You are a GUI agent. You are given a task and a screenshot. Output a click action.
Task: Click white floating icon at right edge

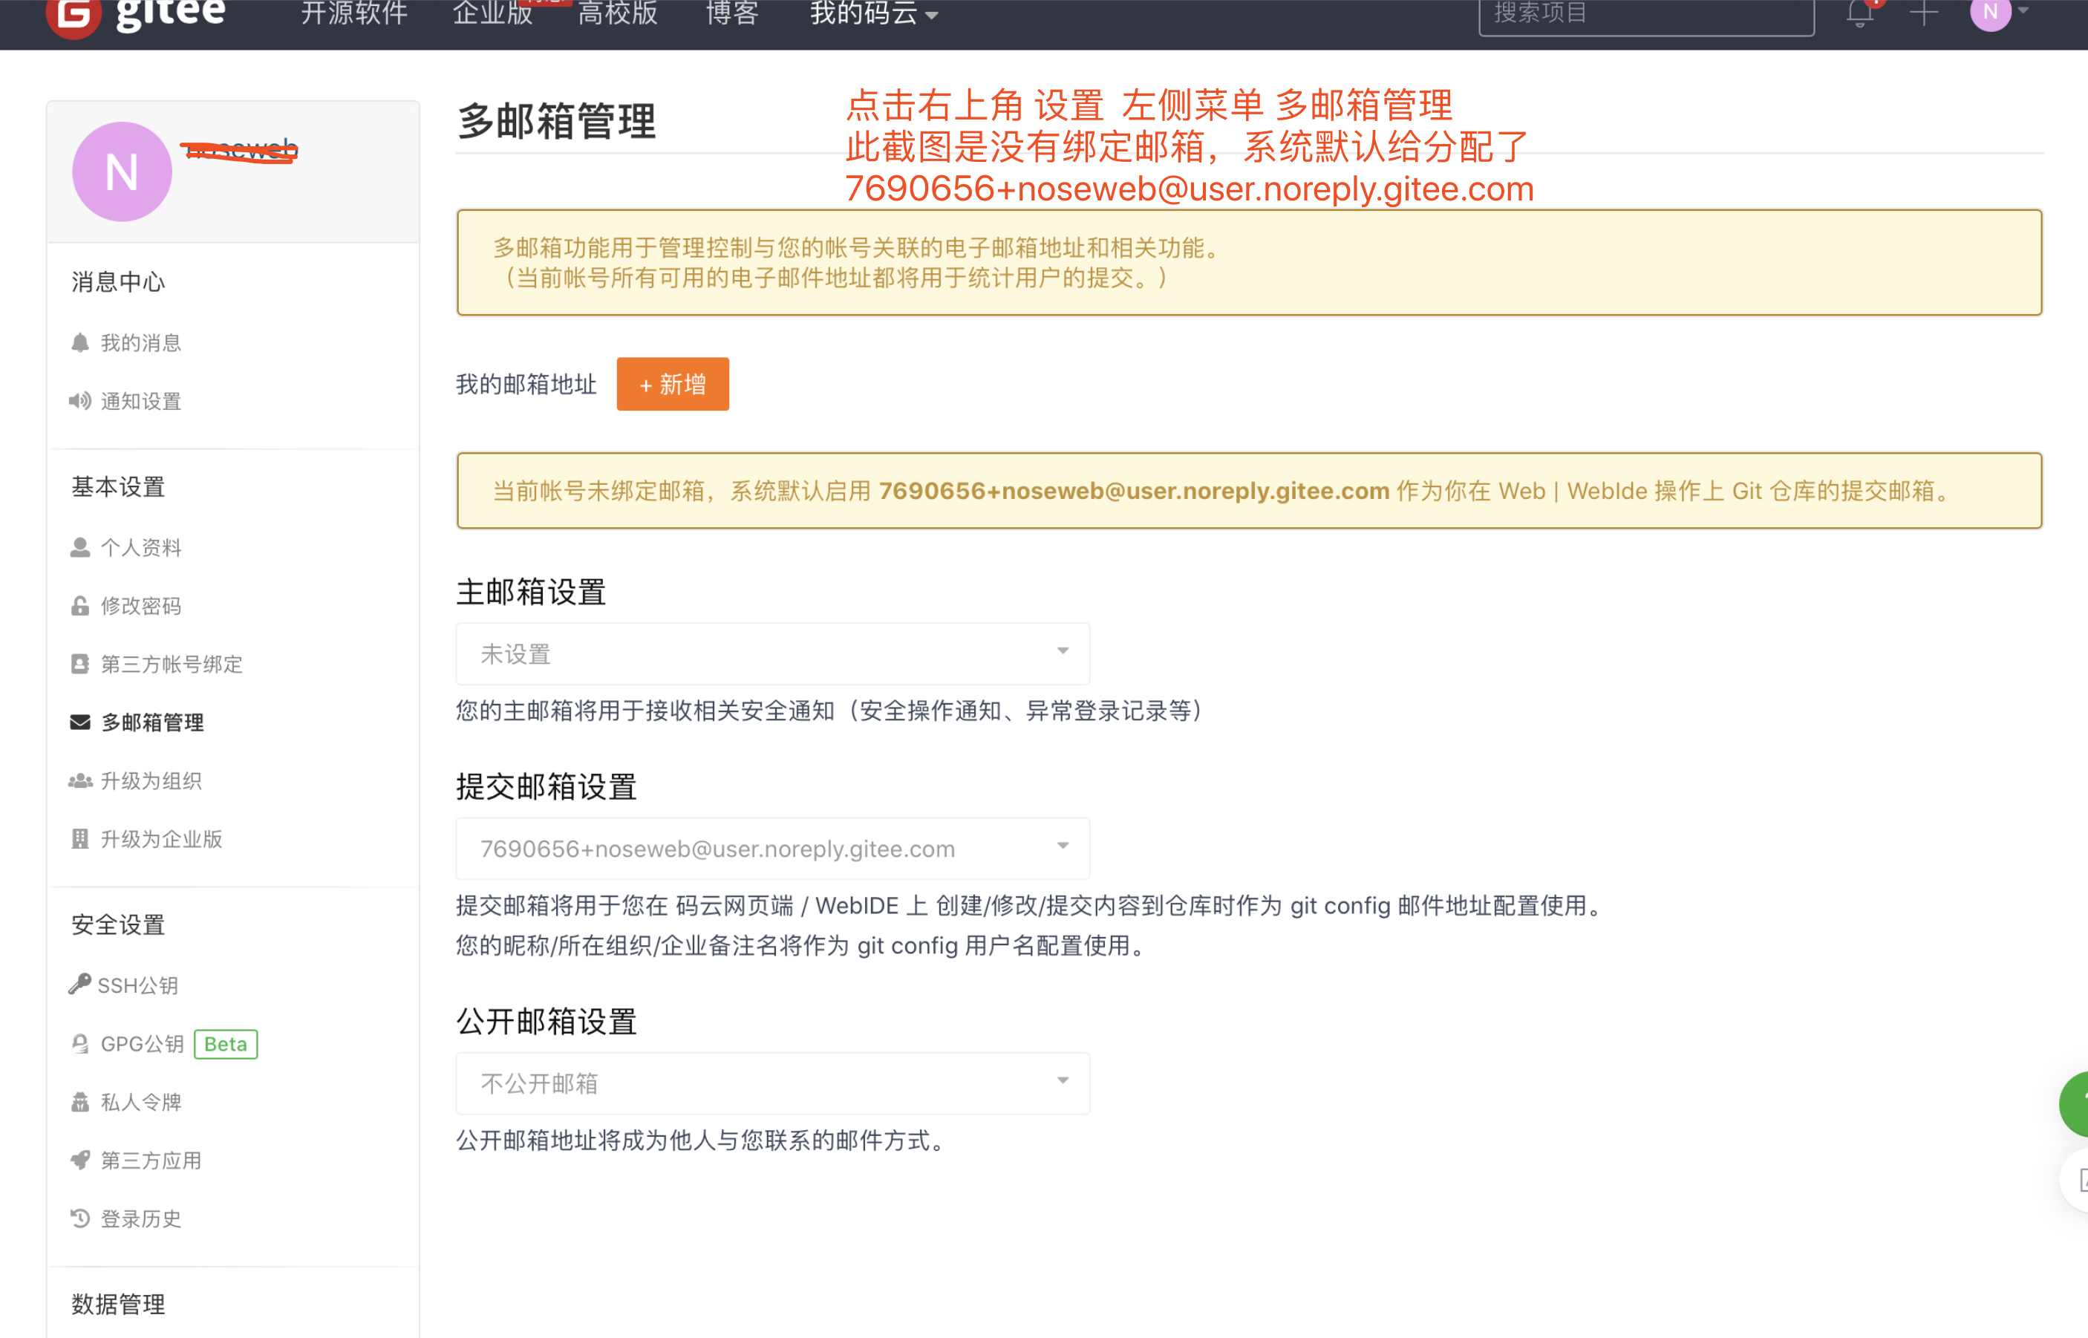(2075, 1179)
